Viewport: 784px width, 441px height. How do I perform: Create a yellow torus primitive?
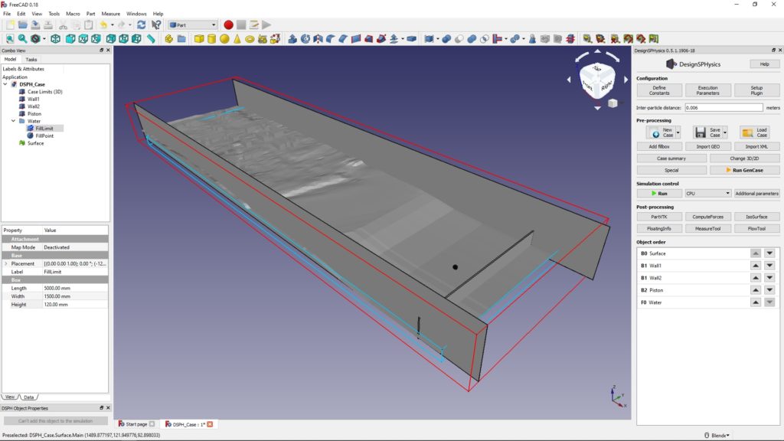point(250,39)
